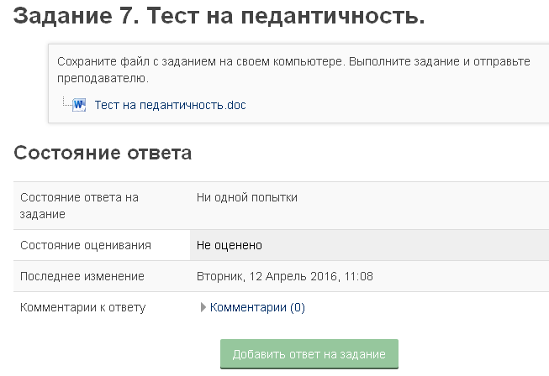Click Тест на педантичность in the heading
This screenshot has width=549, height=376.
click(x=285, y=16)
